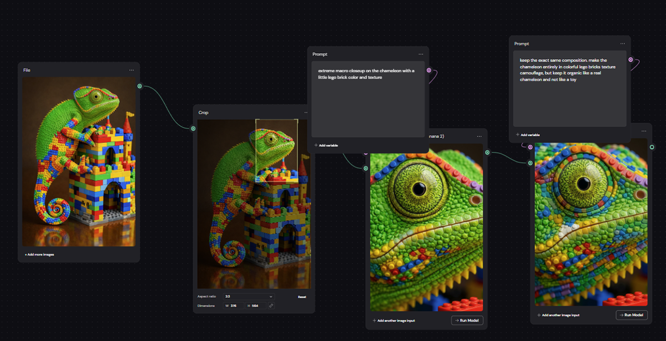Click the extreme macro closeup prompt text area
Viewport: 666px width, 341px height.
[x=368, y=99]
